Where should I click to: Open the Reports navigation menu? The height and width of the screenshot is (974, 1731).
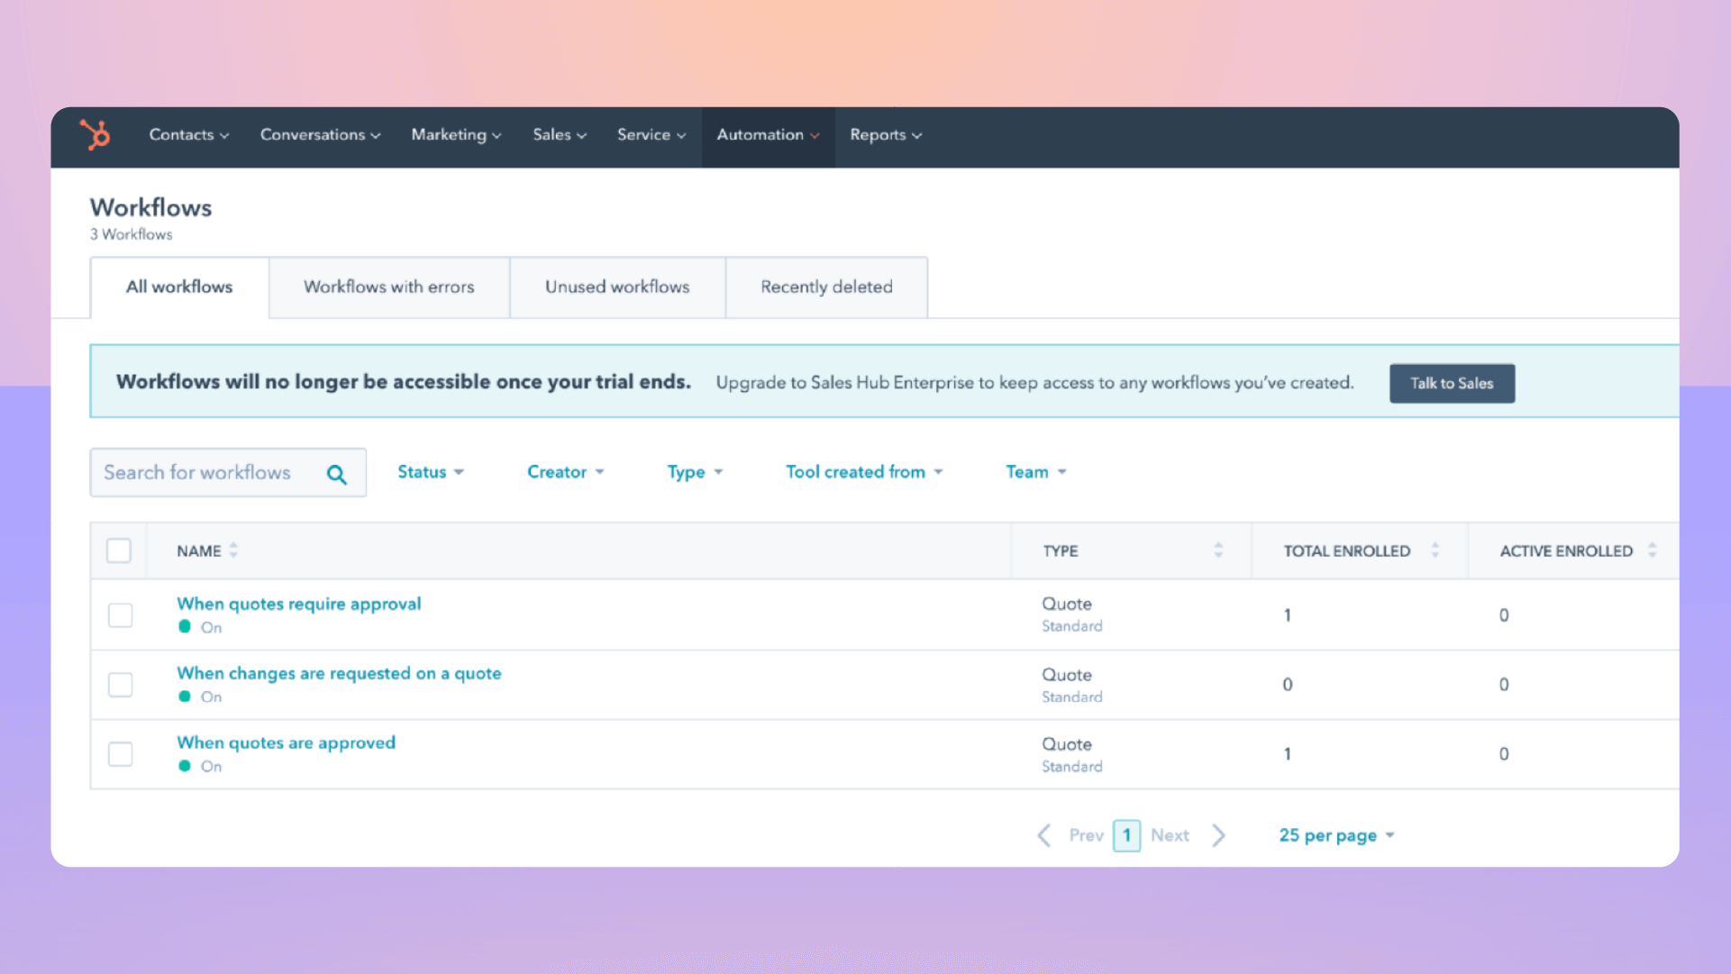[885, 134]
